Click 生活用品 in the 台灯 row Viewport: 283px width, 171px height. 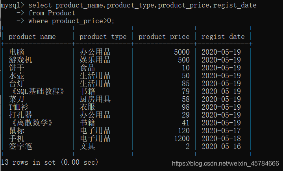coord(95,84)
